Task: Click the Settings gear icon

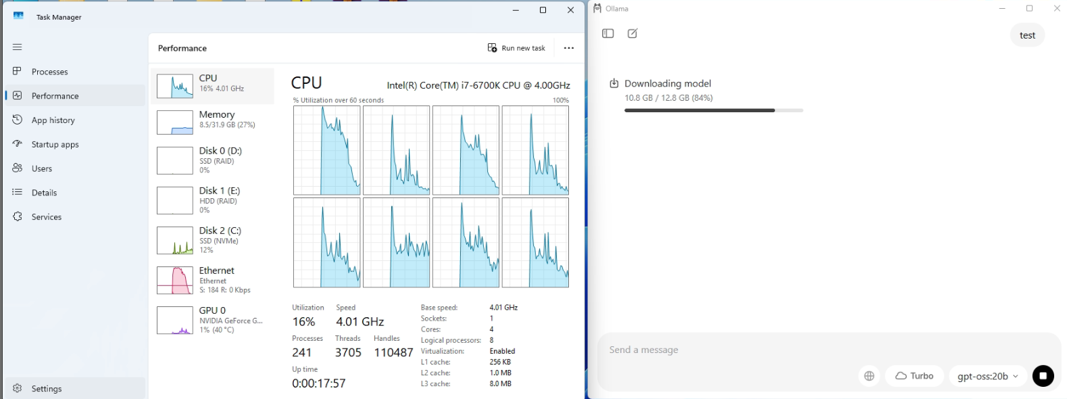Action: (x=18, y=388)
